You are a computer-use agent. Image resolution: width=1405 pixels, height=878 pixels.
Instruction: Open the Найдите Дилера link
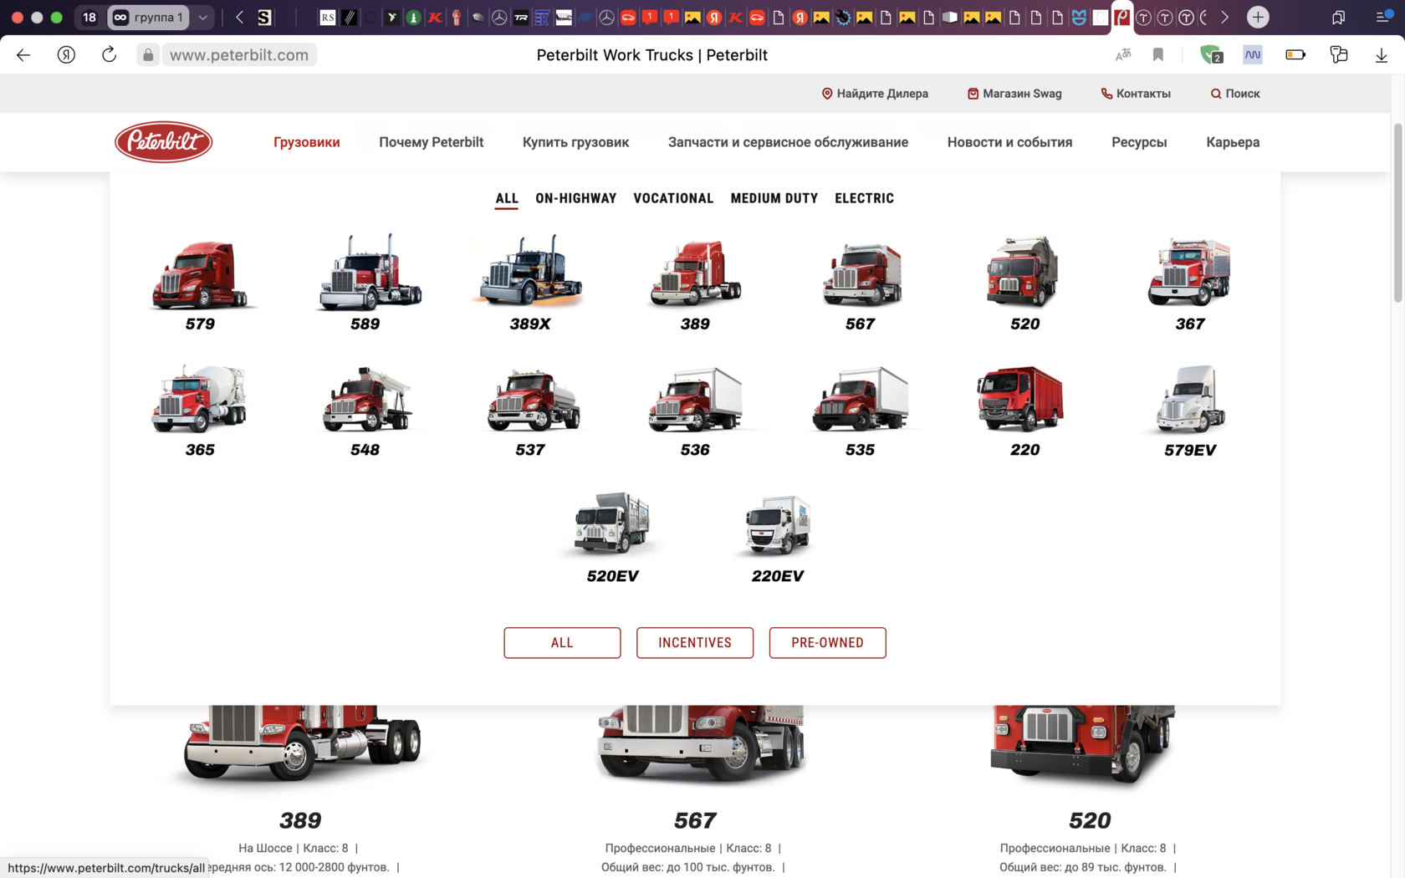coord(875,94)
